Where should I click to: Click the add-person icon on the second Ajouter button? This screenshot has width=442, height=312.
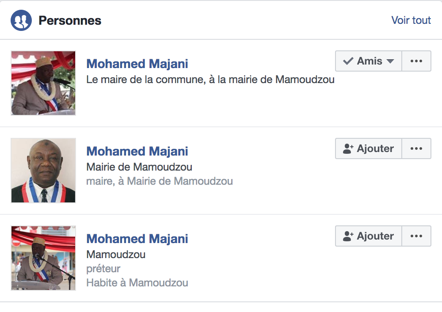(348, 148)
